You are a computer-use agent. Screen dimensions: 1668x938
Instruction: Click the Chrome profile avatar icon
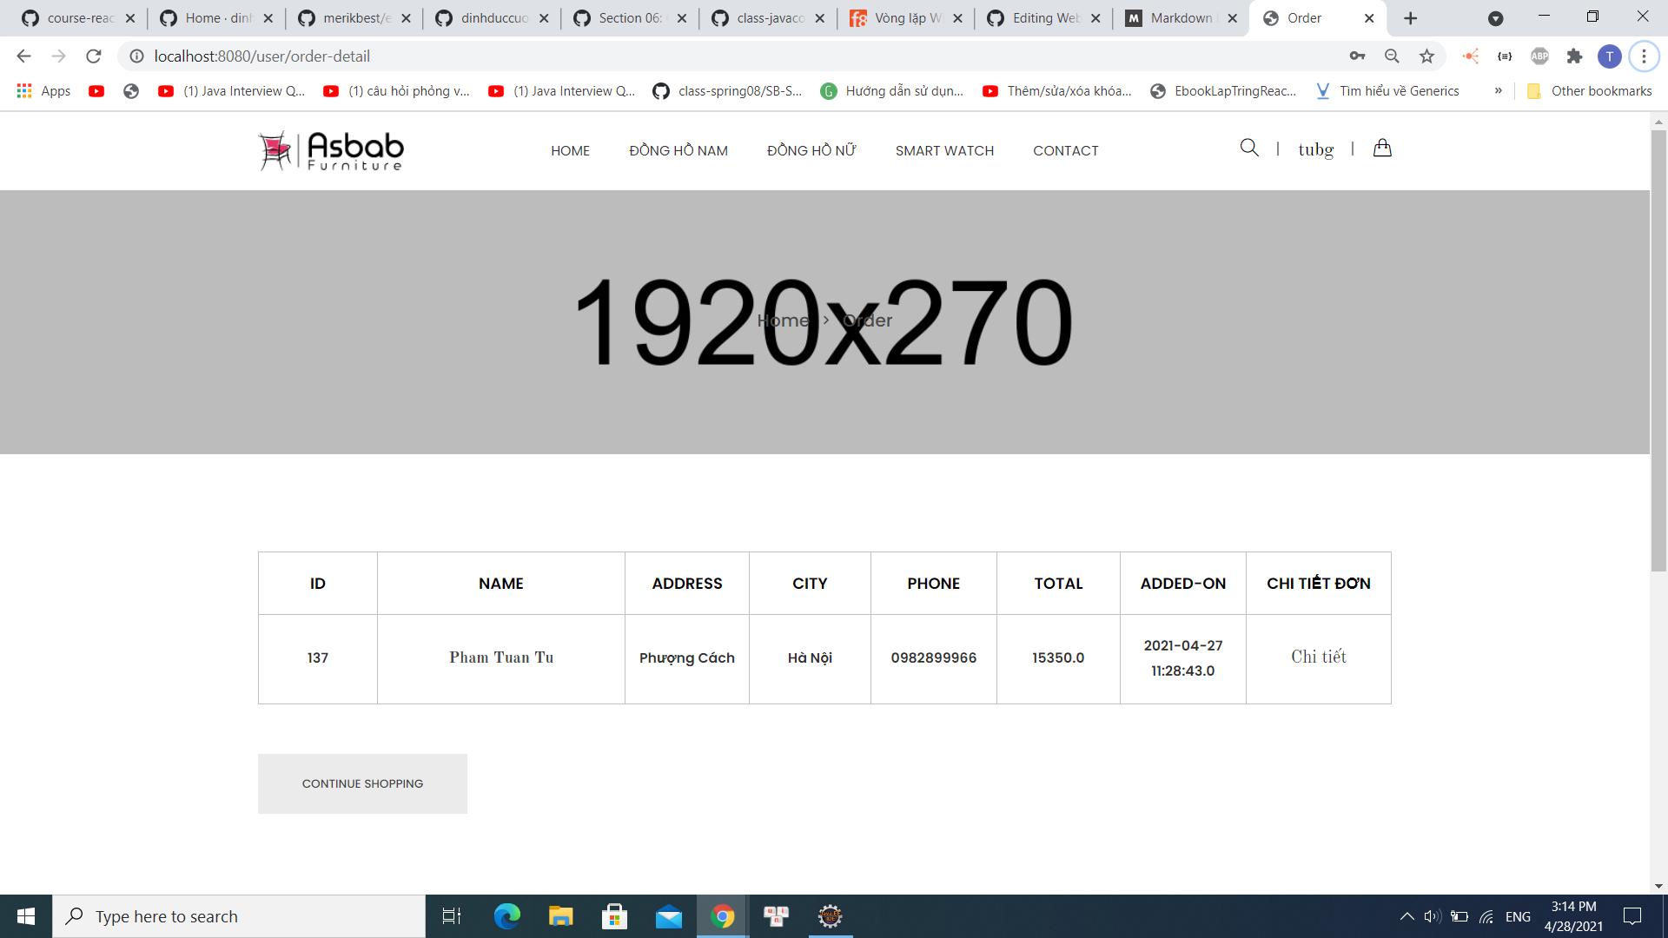[1611, 56]
